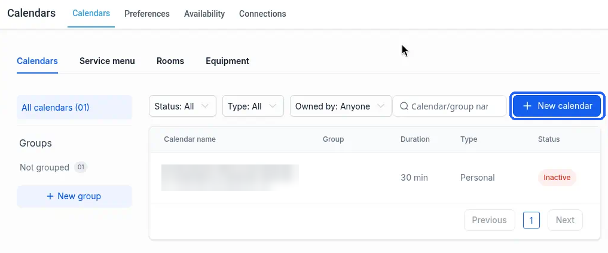Screen dimensions: 608x253
Task: Expand the Status: All dropdown
Action: [182, 106]
